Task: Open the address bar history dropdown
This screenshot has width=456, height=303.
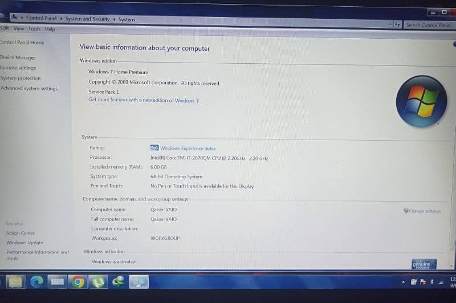Action: [x=390, y=24]
